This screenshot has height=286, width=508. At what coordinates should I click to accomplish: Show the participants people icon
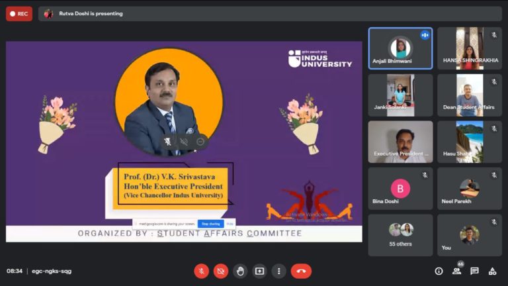457,271
